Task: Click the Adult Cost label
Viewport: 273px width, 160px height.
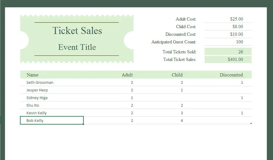Action: tap(186, 19)
